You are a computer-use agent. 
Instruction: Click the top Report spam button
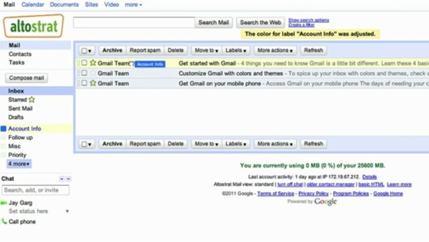click(145, 50)
